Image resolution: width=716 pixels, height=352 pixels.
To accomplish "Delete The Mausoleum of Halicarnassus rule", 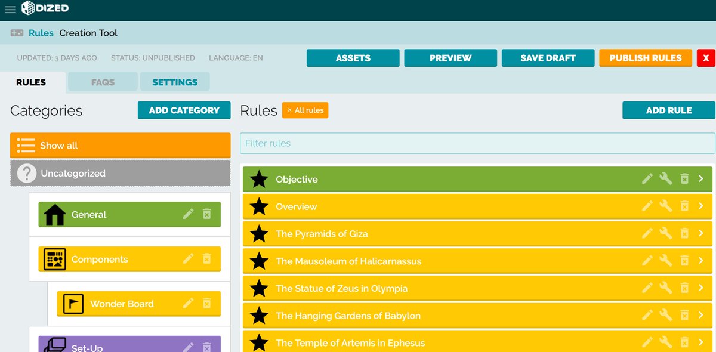I will pyautogui.click(x=685, y=261).
